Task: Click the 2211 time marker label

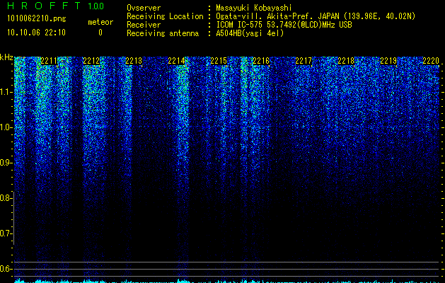Action: (x=49, y=61)
